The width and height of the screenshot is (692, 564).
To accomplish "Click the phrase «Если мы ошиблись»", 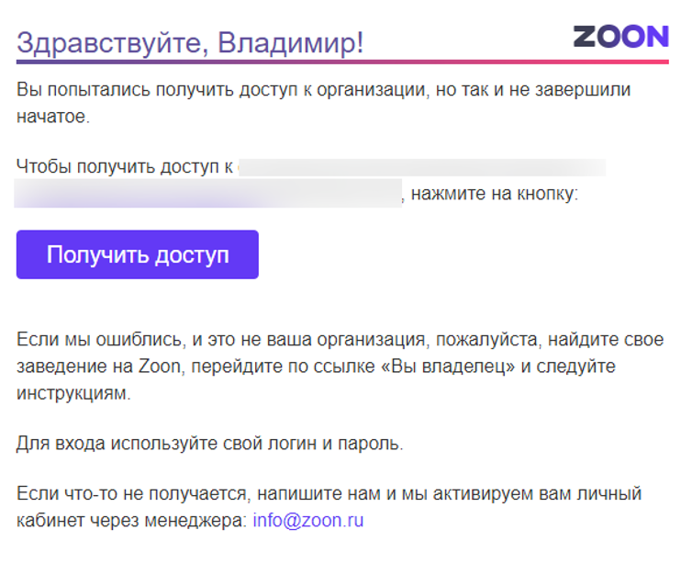I will click(x=99, y=340).
